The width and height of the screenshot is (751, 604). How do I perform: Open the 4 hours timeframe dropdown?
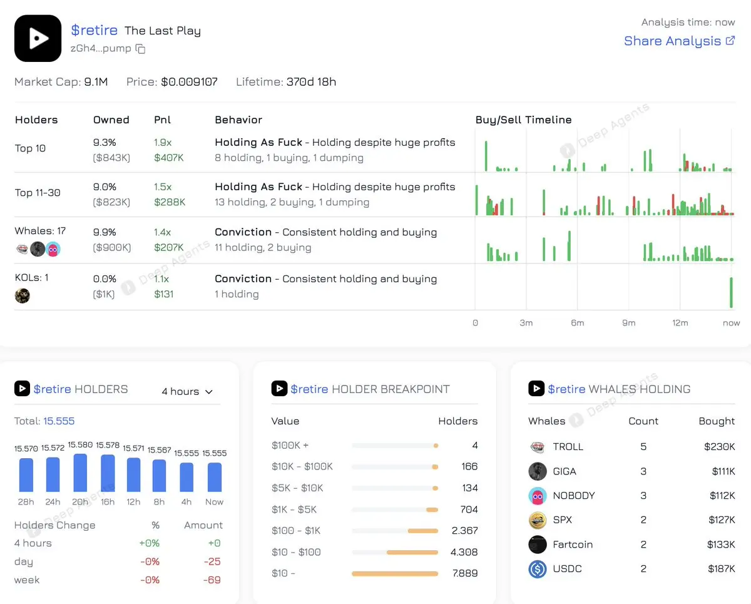pos(187,391)
